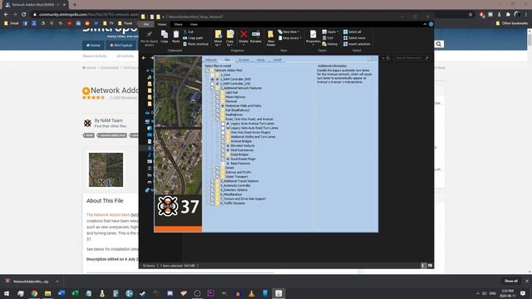Click Pin to Quick access icon
The height and width of the screenshot is (299, 532).
pos(150,35)
